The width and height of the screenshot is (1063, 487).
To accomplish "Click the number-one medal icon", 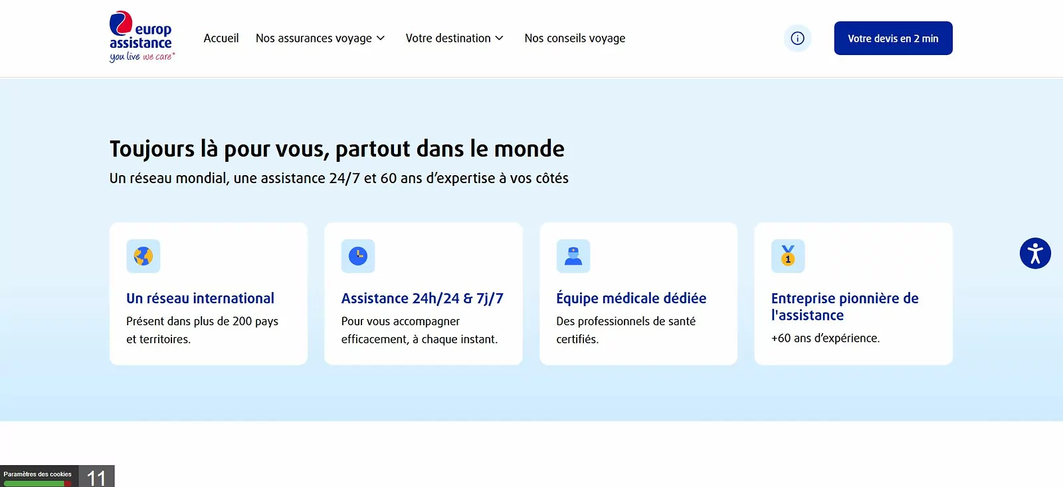I will coord(788,256).
